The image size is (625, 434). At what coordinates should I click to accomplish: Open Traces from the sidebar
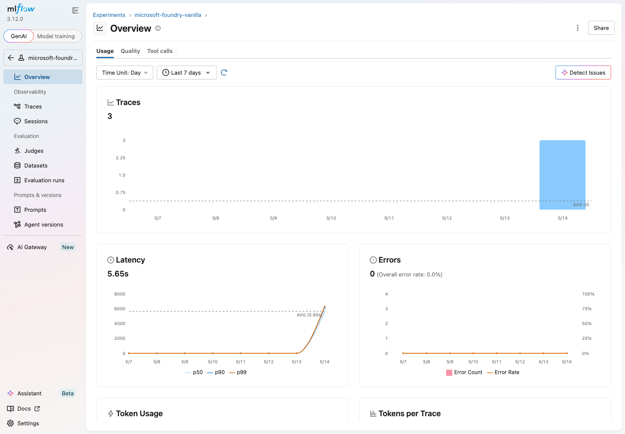pyautogui.click(x=43, y=106)
